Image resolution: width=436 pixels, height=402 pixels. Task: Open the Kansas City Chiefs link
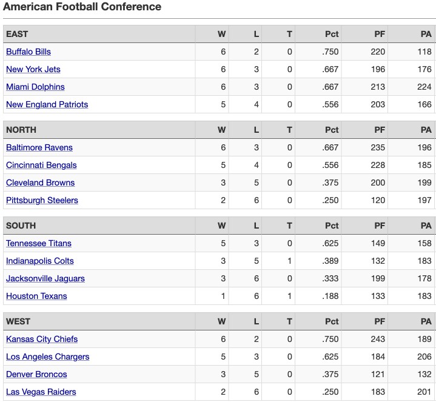click(42, 339)
